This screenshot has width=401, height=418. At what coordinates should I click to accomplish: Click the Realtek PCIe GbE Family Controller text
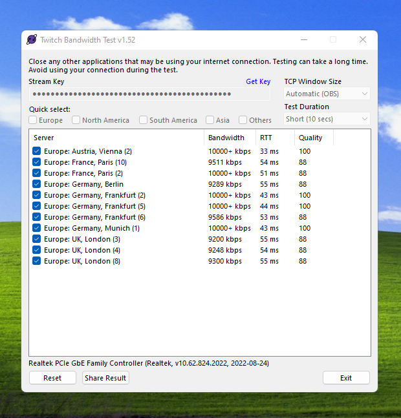pyautogui.click(x=149, y=363)
